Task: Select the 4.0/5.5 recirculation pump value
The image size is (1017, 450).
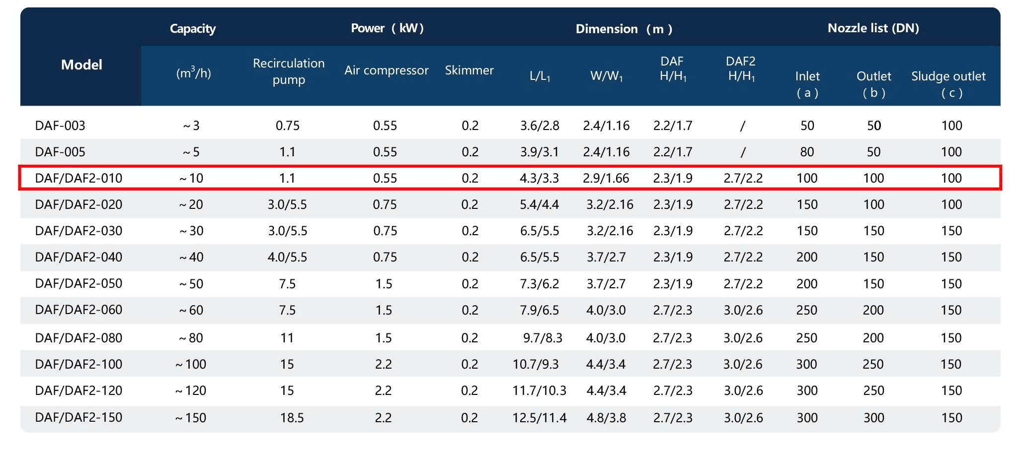Action: 287,257
